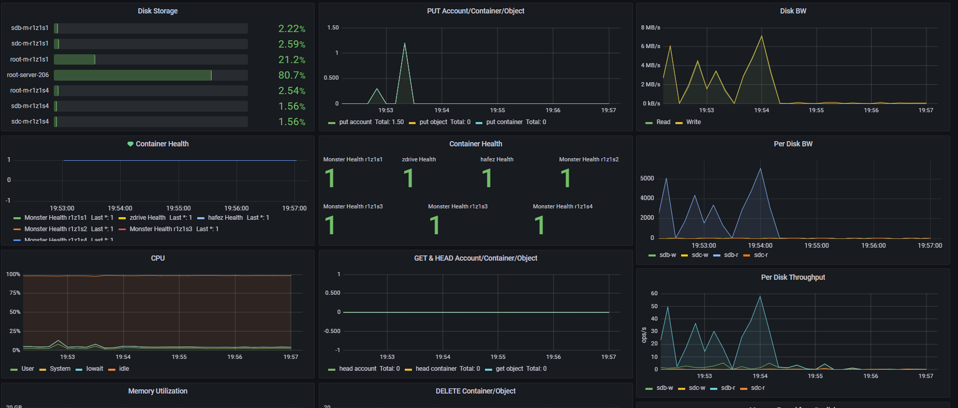Click the DELETE Container/Object panel title
The image size is (958, 408).
(x=476, y=391)
